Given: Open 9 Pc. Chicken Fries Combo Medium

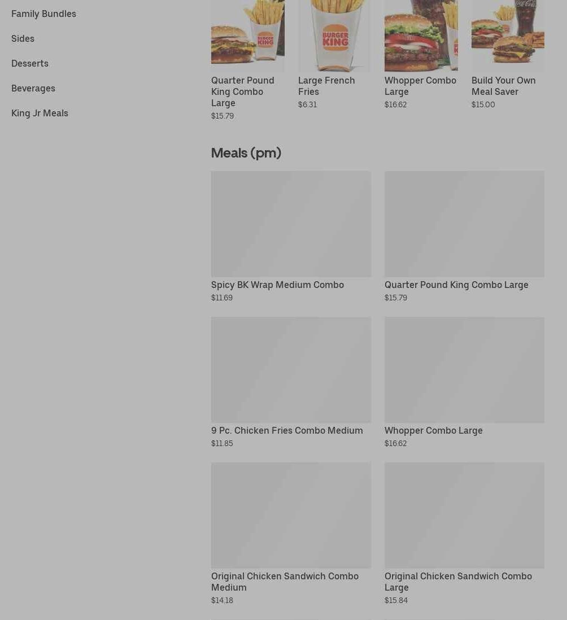Looking at the screenshot, I should click(287, 431).
